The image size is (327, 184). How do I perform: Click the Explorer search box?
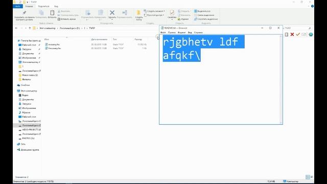[297, 28]
